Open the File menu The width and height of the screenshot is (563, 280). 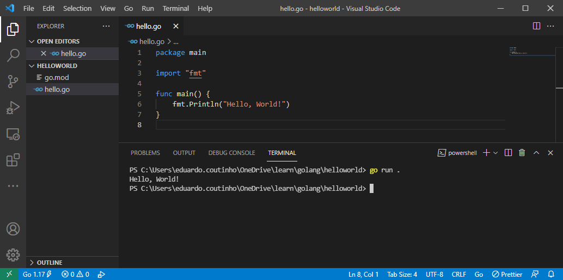point(29,8)
